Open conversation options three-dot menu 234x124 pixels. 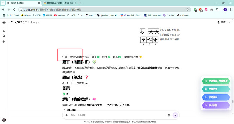[x=230, y=22]
